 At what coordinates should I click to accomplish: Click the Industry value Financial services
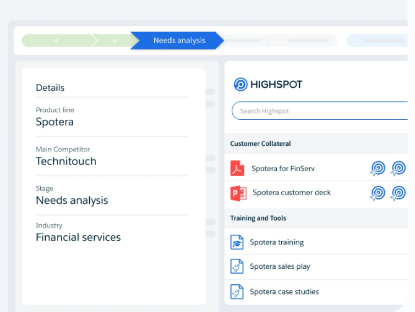[x=78, y=237]
